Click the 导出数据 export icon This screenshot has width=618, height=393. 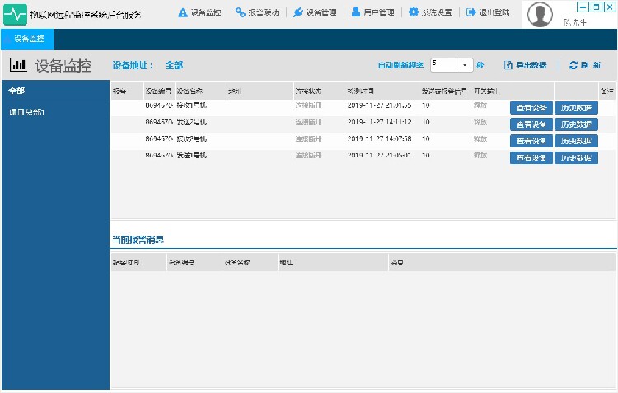click(x=508, y=65)
